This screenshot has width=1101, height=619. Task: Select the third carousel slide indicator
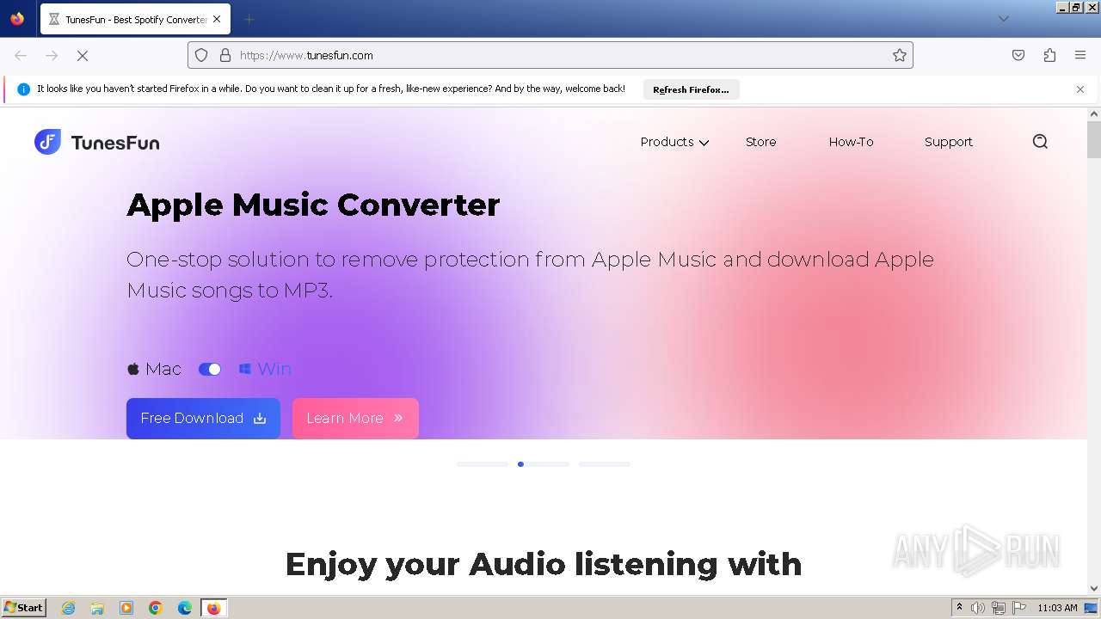(604, 464)
